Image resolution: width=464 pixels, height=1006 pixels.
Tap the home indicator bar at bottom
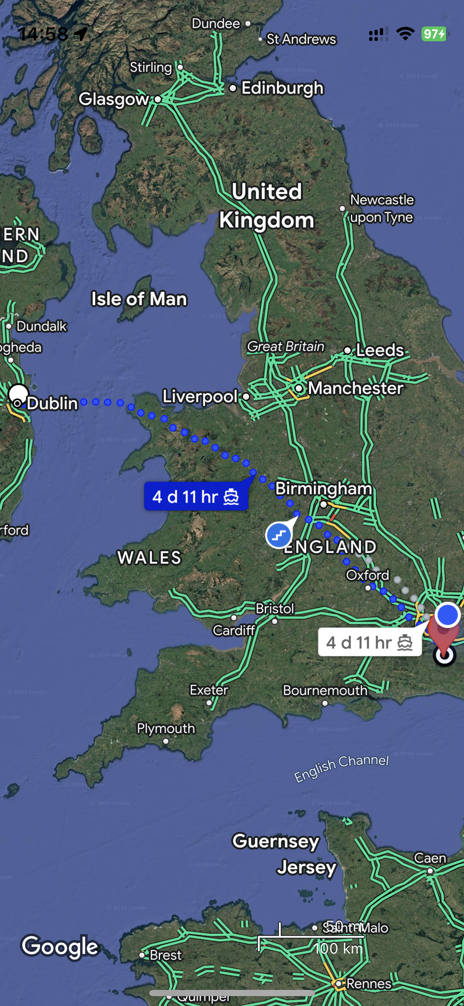pos(232,993)
